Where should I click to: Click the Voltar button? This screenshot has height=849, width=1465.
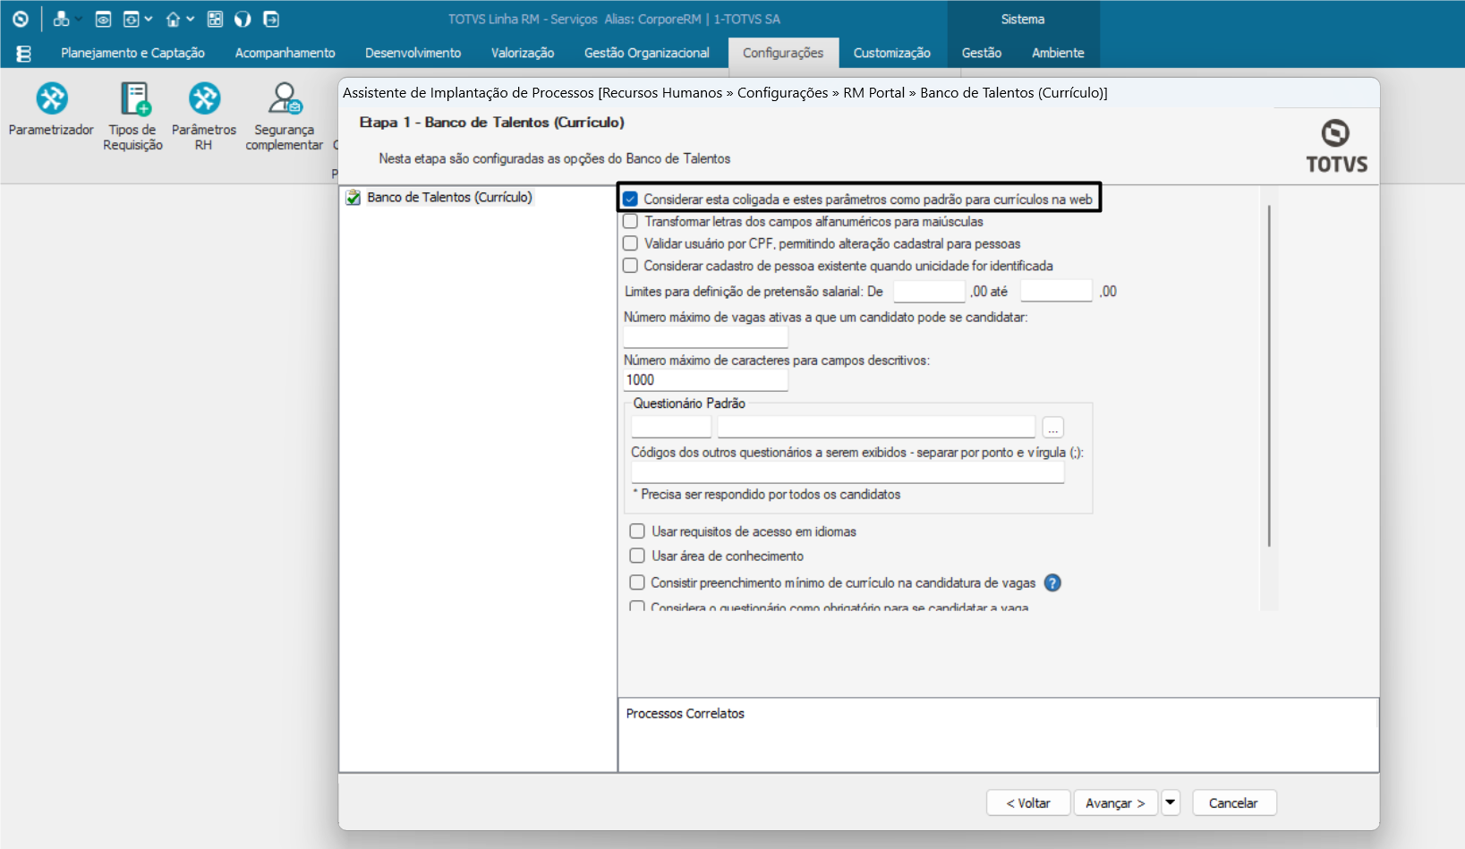[1028, 802]
